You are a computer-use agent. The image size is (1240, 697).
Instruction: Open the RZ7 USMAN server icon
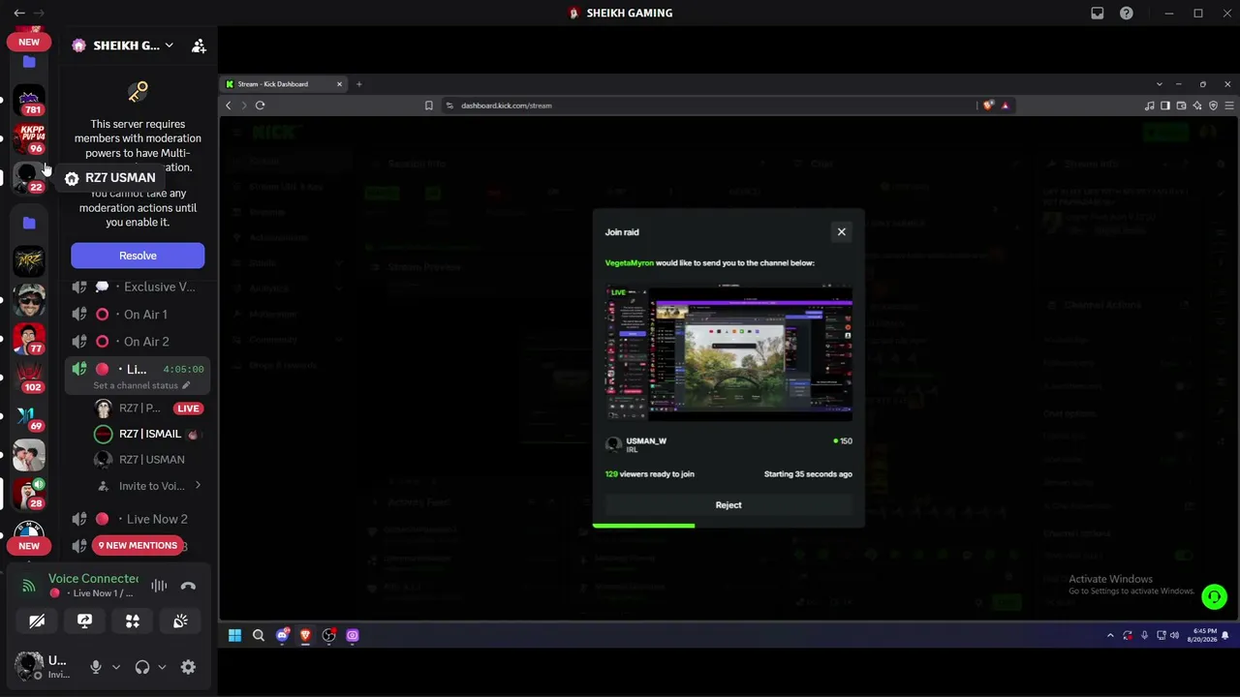coord(29,176)
